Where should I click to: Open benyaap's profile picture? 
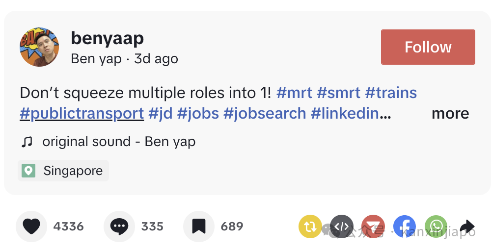[x=39, y=47]
